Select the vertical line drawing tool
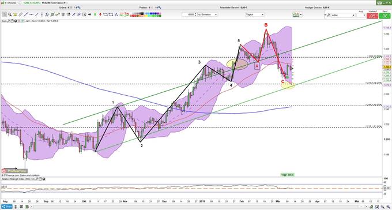The width and height of the screenshot is (392, 210). [x=42, y=14]
